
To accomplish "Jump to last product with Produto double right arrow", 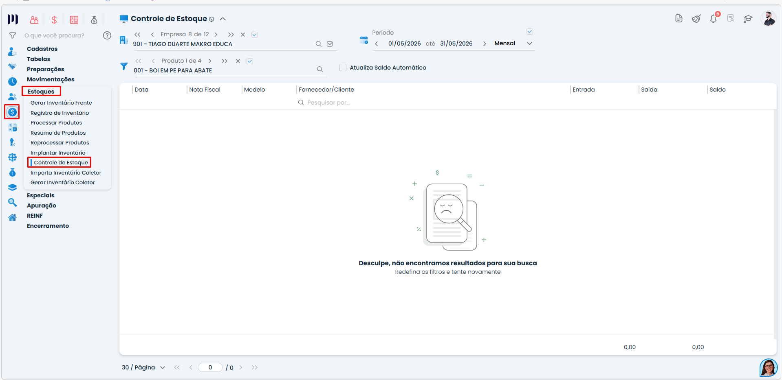I will 225,61.
